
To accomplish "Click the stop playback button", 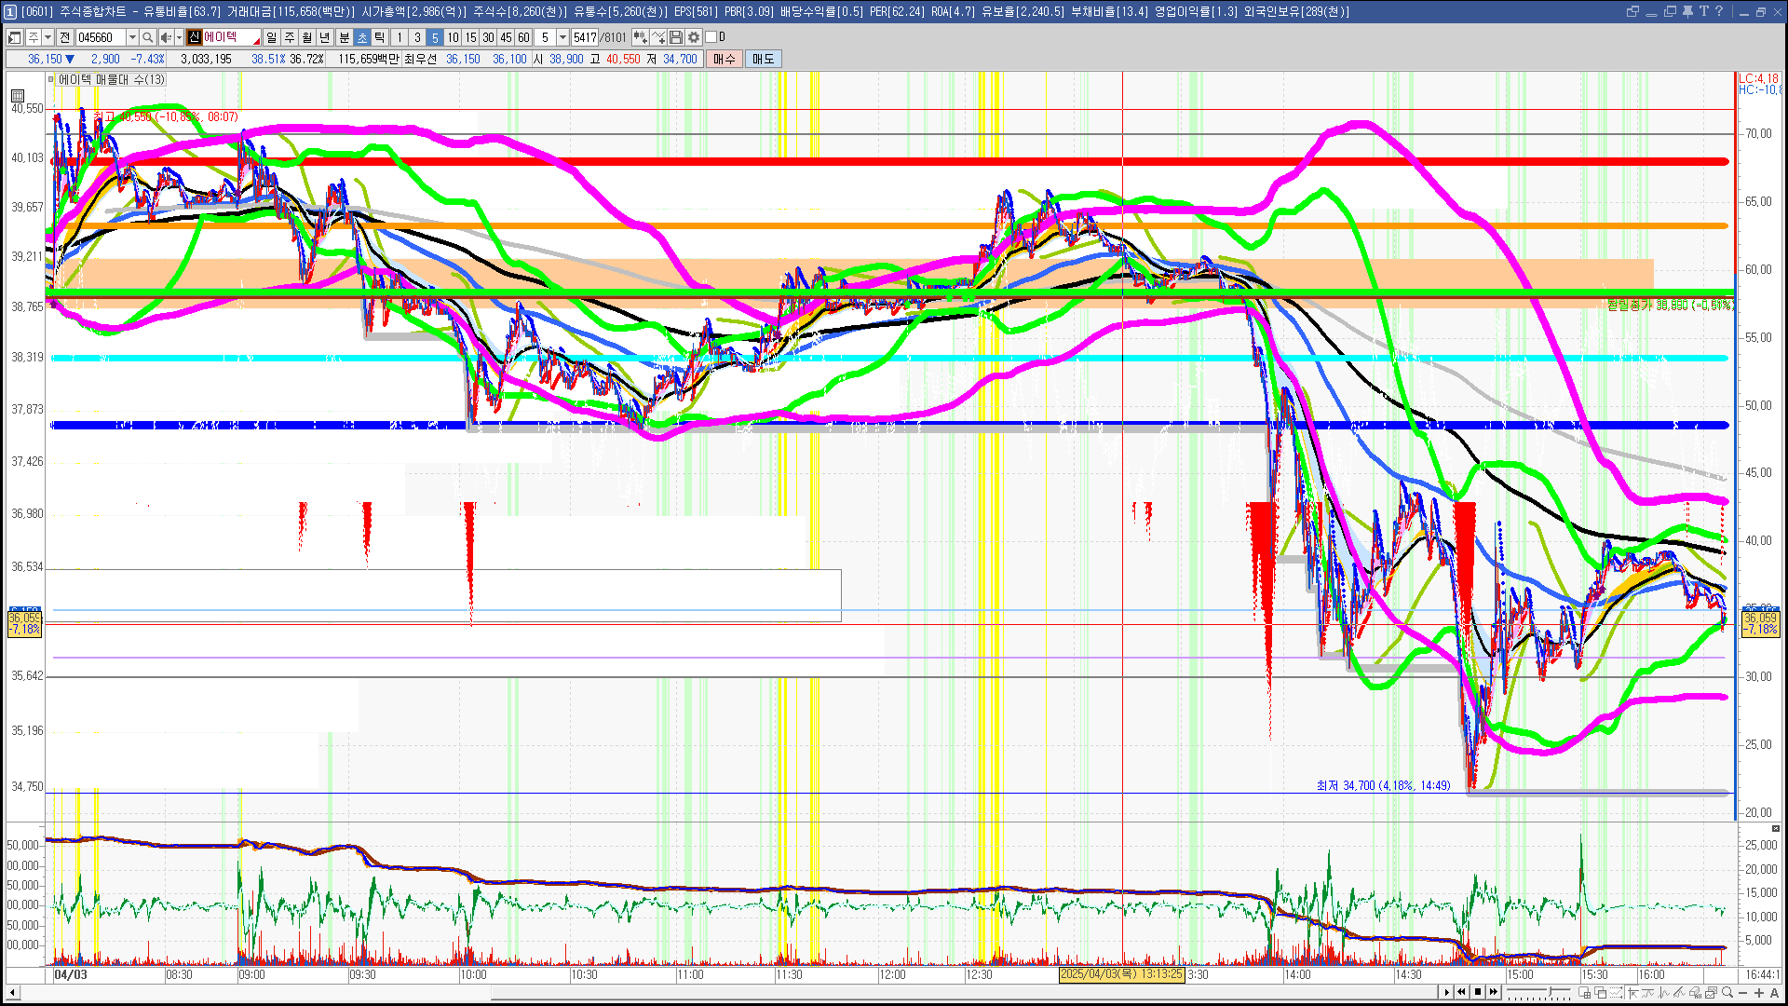I will pyautogui.click(x=1478, y=992).
